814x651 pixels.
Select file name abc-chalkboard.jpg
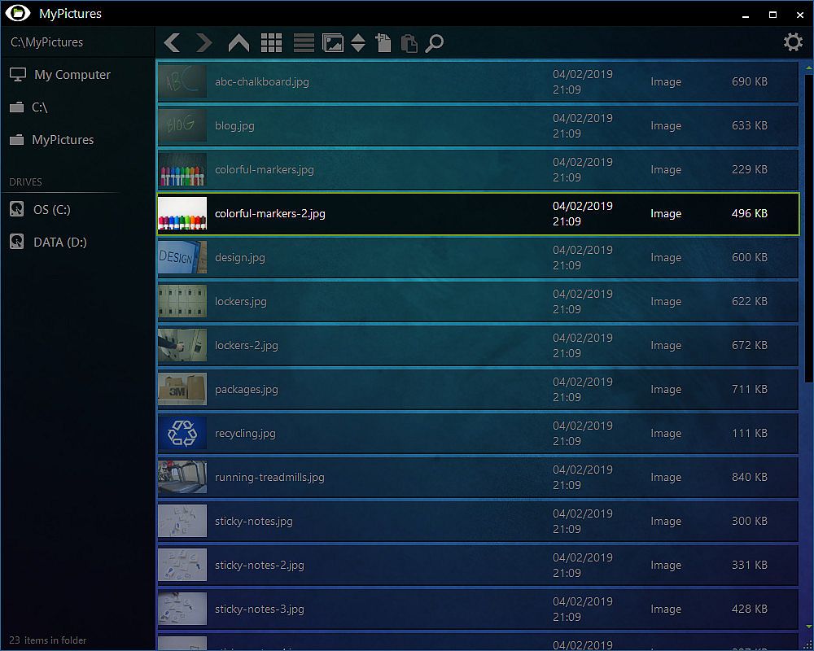[261, 81]
